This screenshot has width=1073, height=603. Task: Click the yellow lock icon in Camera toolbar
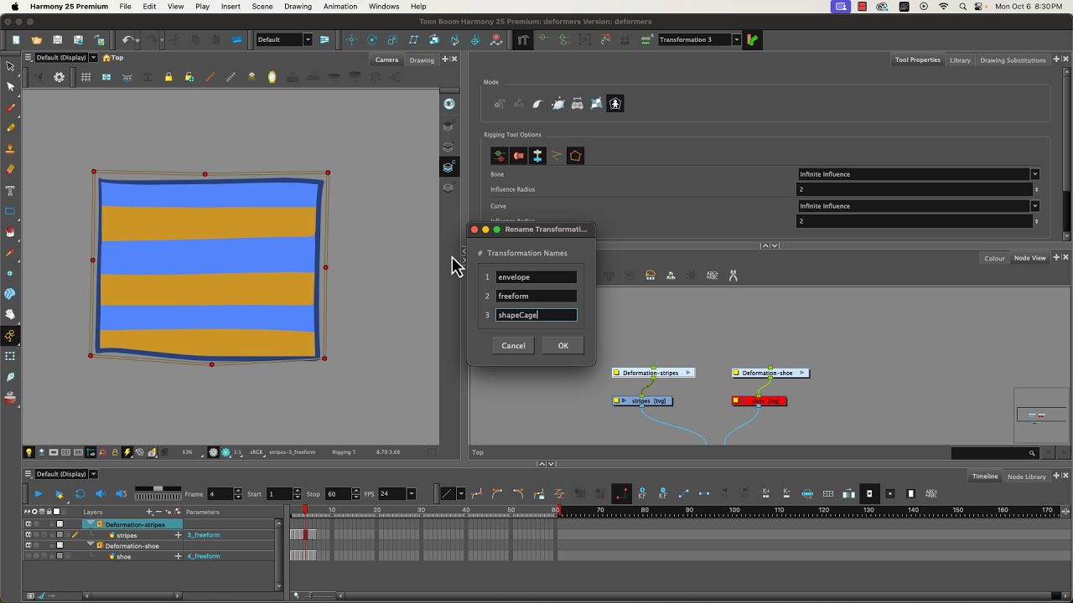tap(168, 77)
